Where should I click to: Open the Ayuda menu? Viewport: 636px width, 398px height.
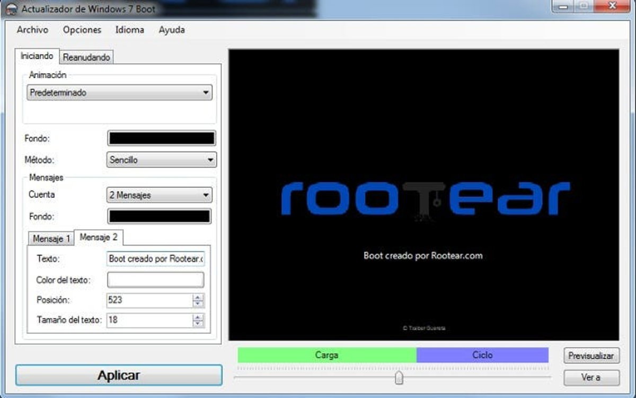click(172, 30)
